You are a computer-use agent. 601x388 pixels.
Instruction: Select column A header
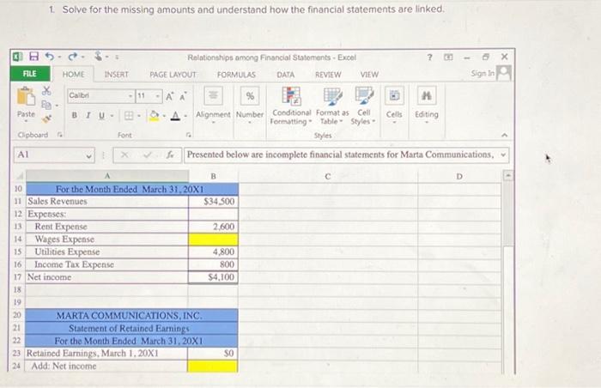pos(107,176)
